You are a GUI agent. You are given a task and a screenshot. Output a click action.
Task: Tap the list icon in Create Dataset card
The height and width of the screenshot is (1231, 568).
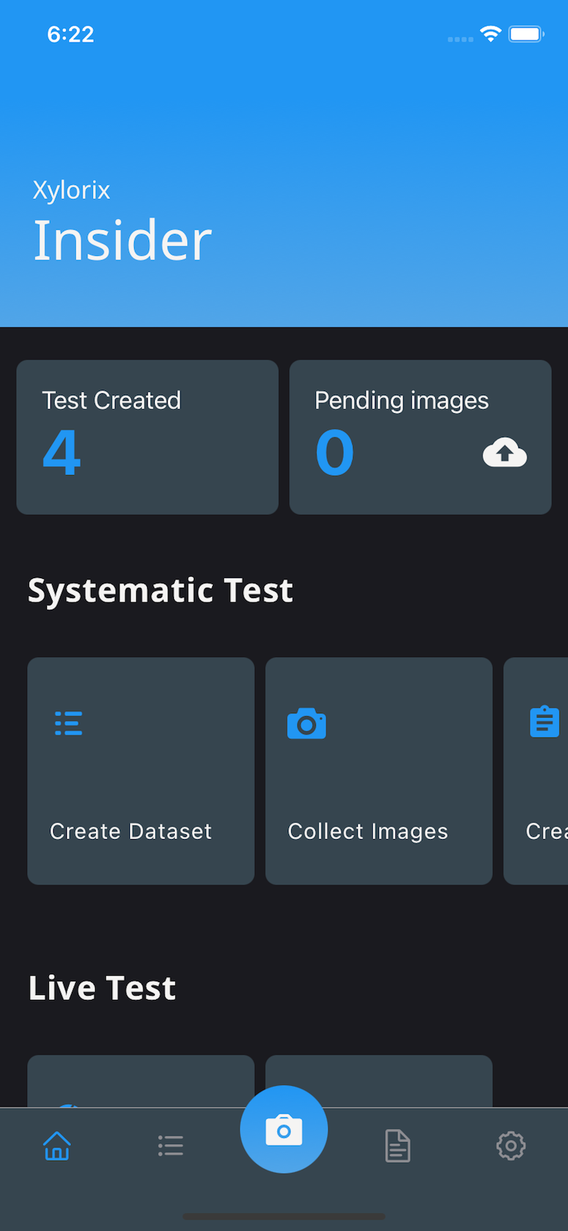69,723
